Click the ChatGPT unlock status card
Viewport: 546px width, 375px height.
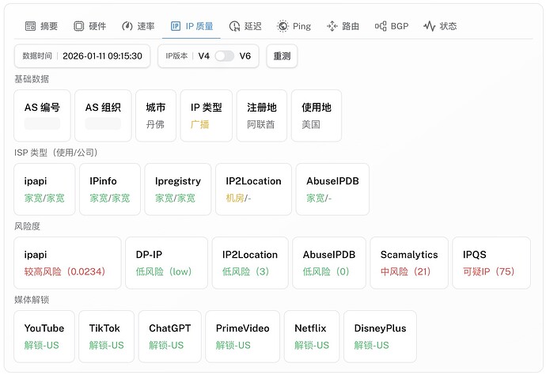pyautogui.click(x=170, y=336)
